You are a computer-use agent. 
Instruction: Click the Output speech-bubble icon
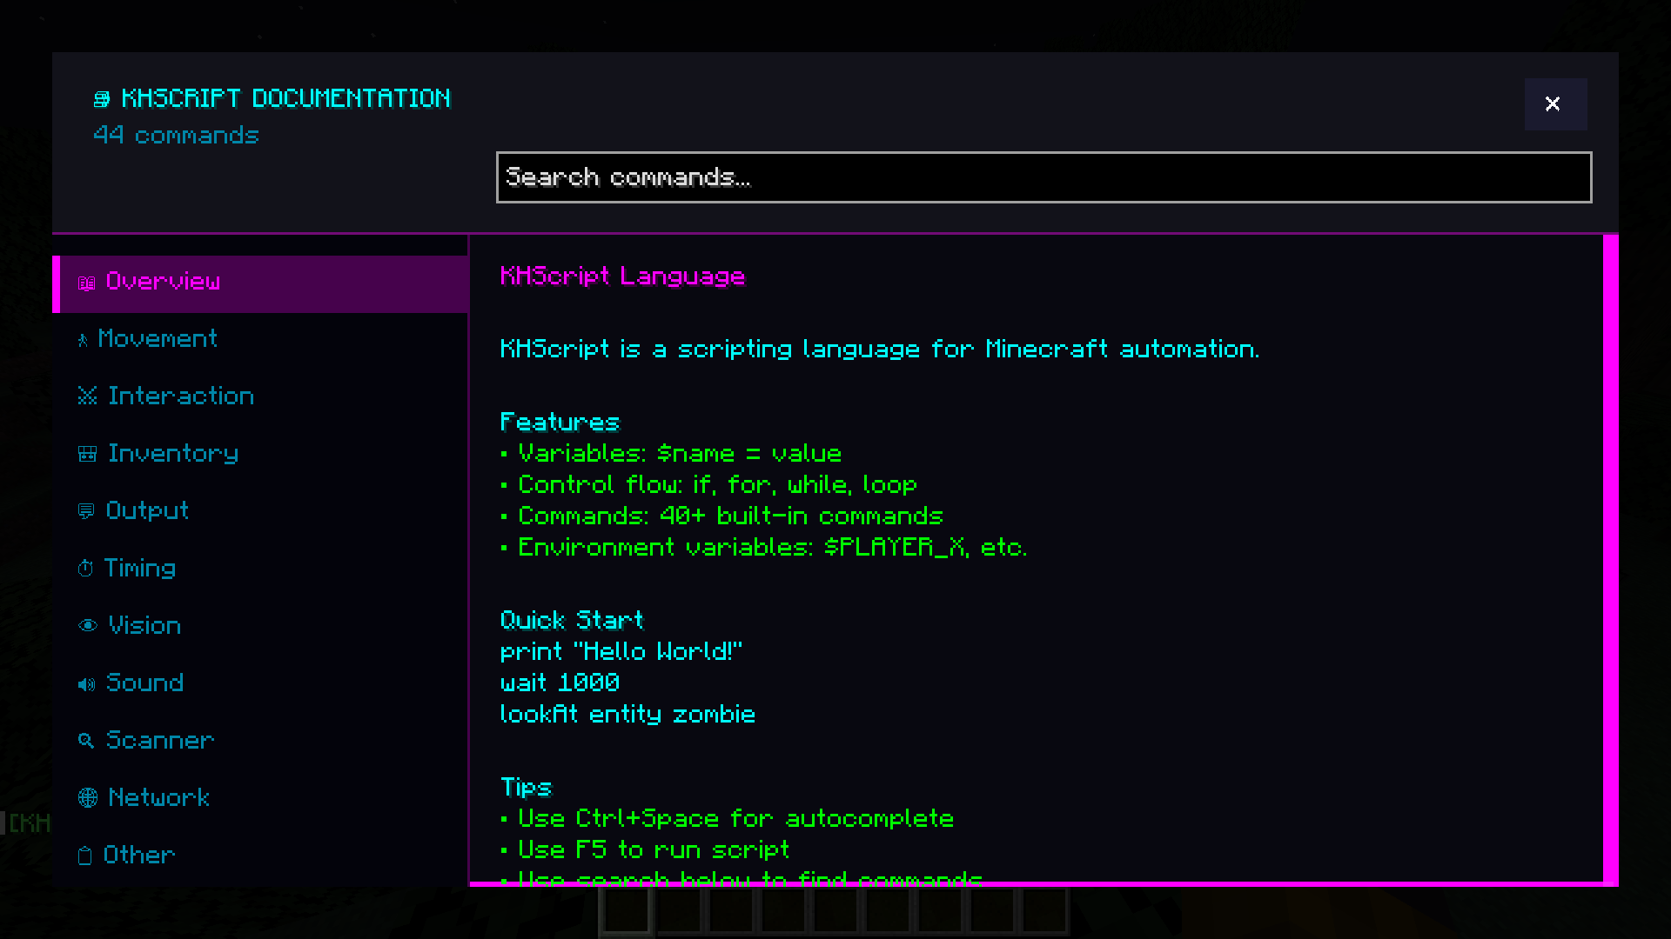click(85, 511)
